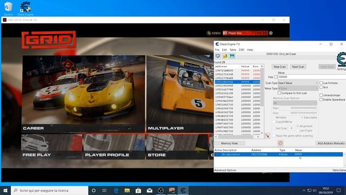Viewport: 346px width, 195px height.
Task: Launch Microsoft Edge from taskbar
Action: (x=116, y=190)
